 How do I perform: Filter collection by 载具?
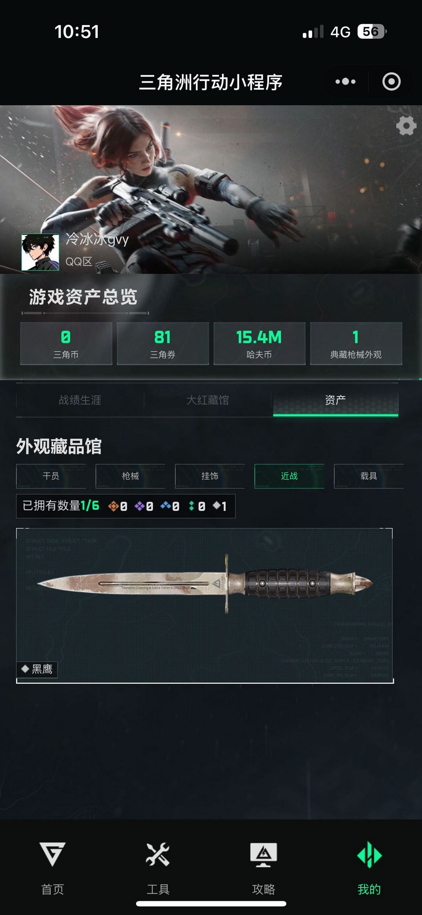(369, 476)
